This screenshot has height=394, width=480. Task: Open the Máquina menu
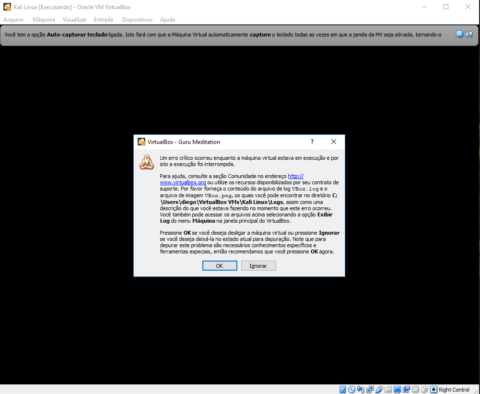tap(44, 20)
